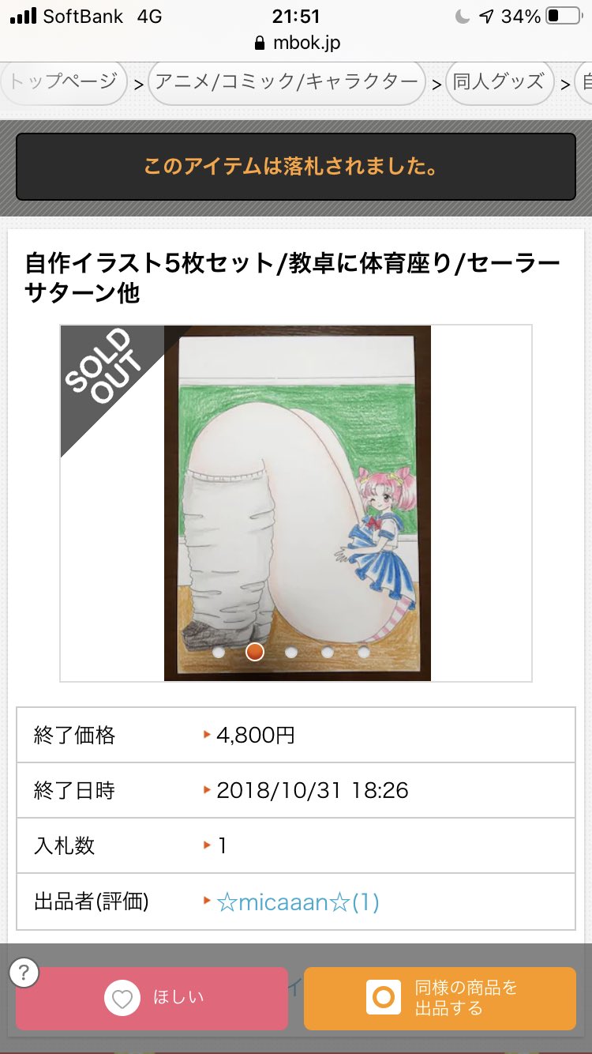Open seller ☆micaaan☆ profile link
Image resolution: width=592 pixels, height=1054 pixels.
(298, 902)
